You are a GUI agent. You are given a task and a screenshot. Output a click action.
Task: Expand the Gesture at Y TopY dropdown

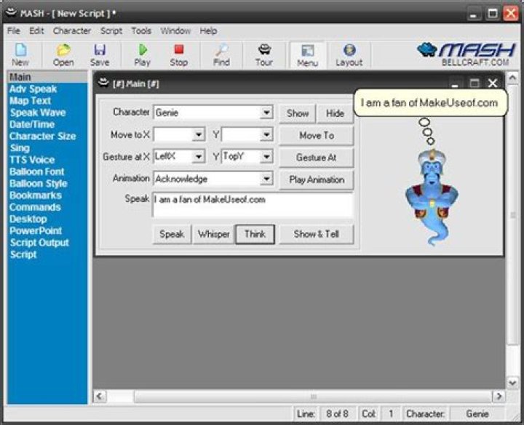point(266,156)
